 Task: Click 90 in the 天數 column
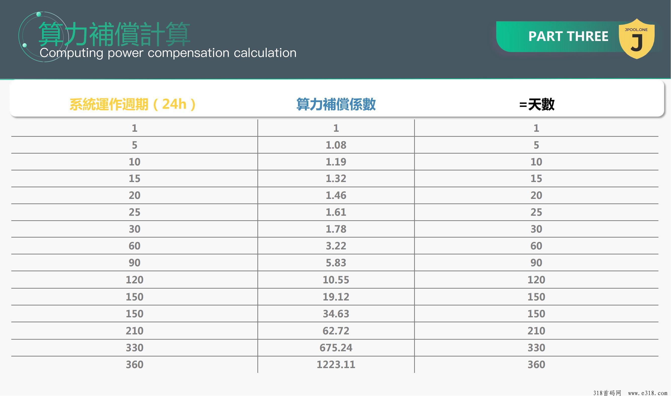536,262
